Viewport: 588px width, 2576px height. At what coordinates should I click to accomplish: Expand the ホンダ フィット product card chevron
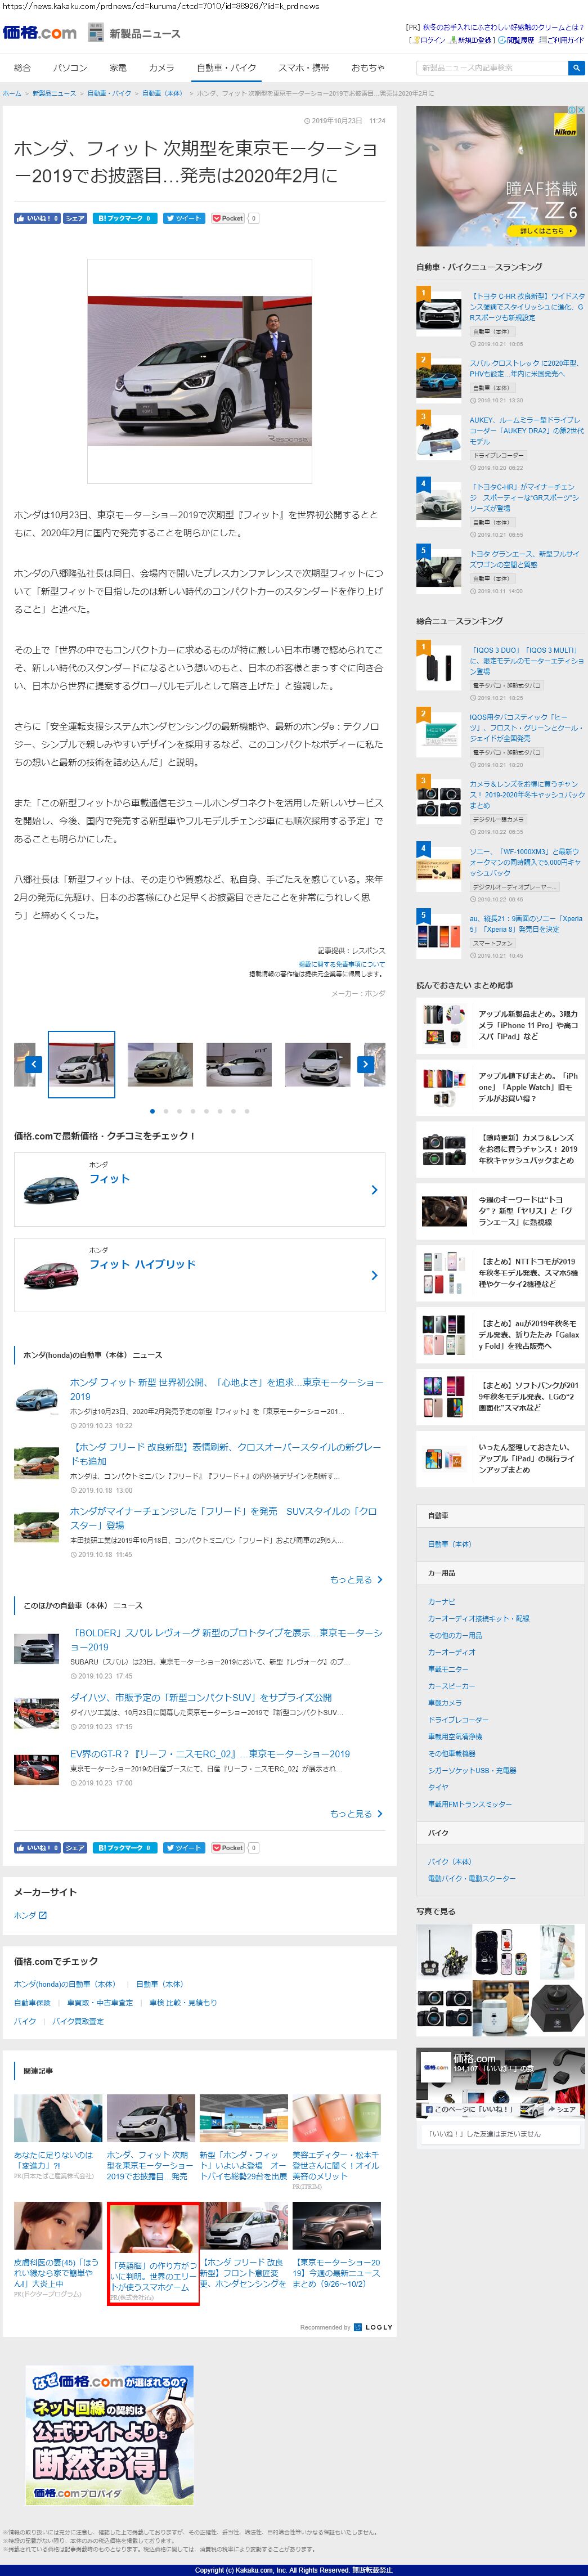tap(374, 1189)
